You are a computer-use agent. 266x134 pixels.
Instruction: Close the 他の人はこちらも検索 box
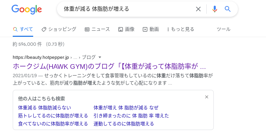click(207, 97)
